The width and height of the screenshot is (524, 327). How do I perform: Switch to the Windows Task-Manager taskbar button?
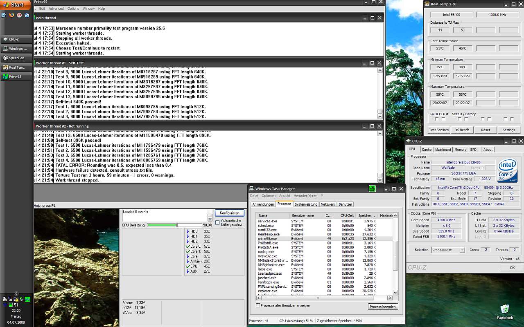click(x=16, y=49)
